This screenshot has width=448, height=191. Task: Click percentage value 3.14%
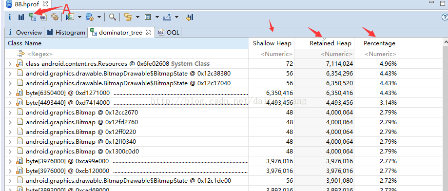tap(388, 102)
